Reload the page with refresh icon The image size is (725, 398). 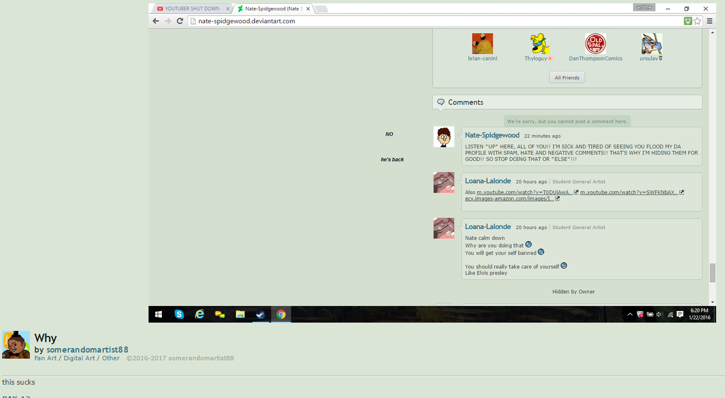pyautogui.click(x=180, y=21)
